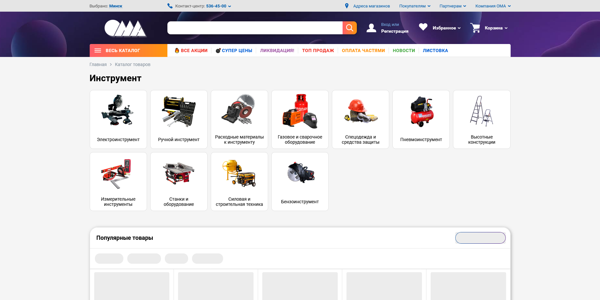Image resolution: width=600 pixels, height=300 pixels.
Task: Open the Все акции tab
Action: pos(191,50)
